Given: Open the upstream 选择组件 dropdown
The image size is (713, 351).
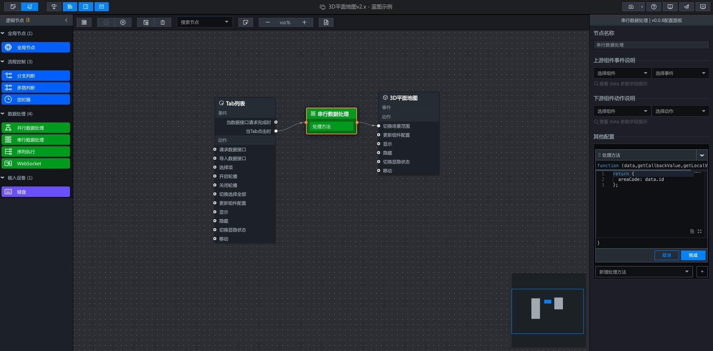Looking at the screenshot, I should (x=622, y=73).
